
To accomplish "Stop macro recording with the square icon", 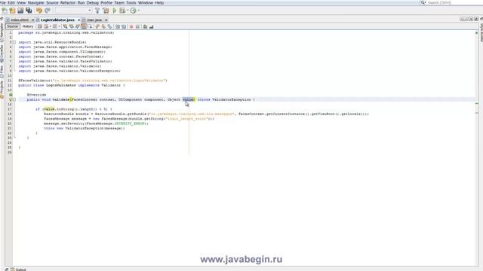I will (137, 27).
